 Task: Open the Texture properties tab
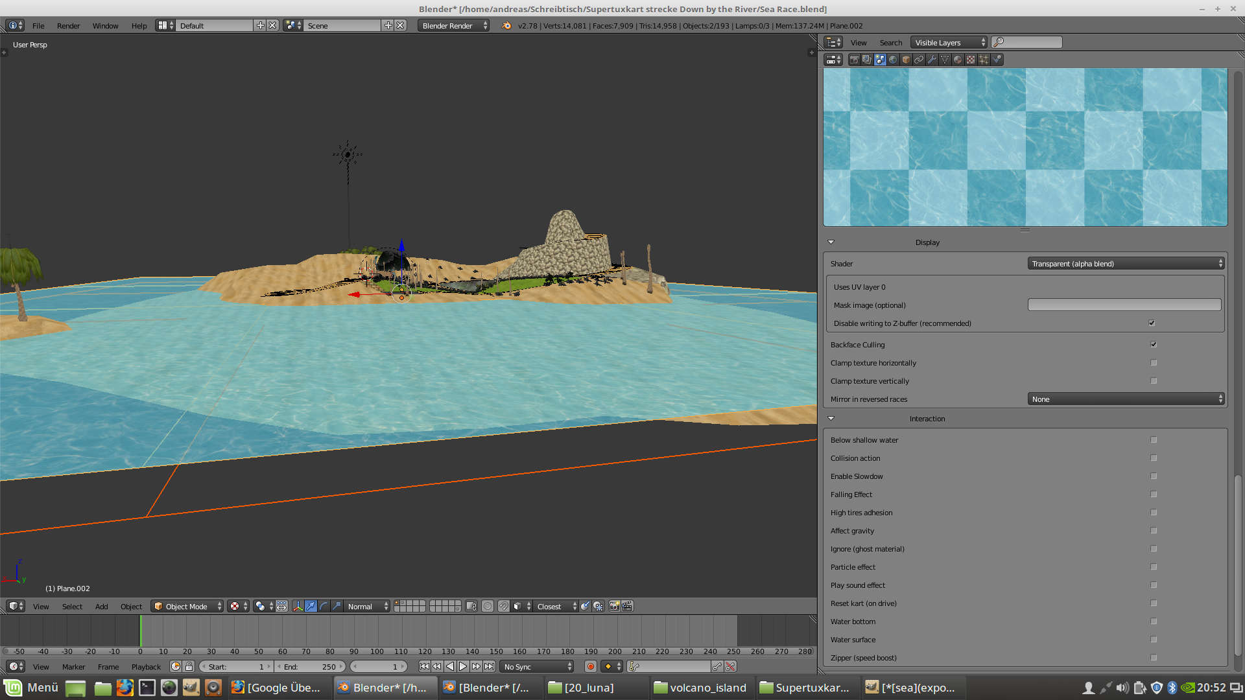coord(971,60)
